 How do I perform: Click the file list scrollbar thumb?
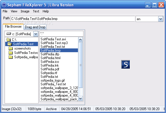tap(81, 65)
